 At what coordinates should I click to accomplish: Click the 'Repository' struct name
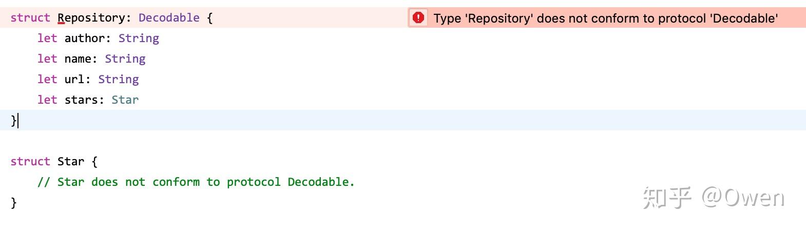tap(91, 18)
